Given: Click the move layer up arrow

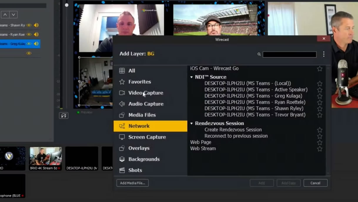Looking at the screenshot, I should pos(5,14).
